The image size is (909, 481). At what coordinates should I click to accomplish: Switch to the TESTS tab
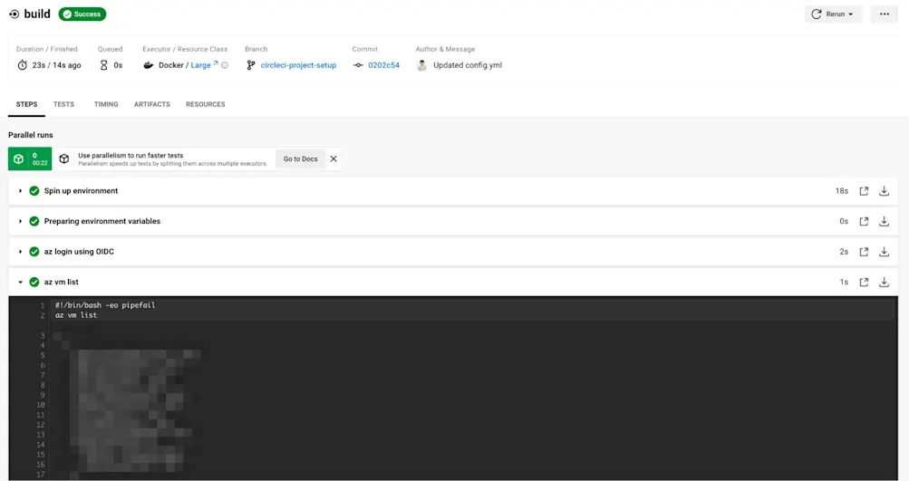(63, 104)
